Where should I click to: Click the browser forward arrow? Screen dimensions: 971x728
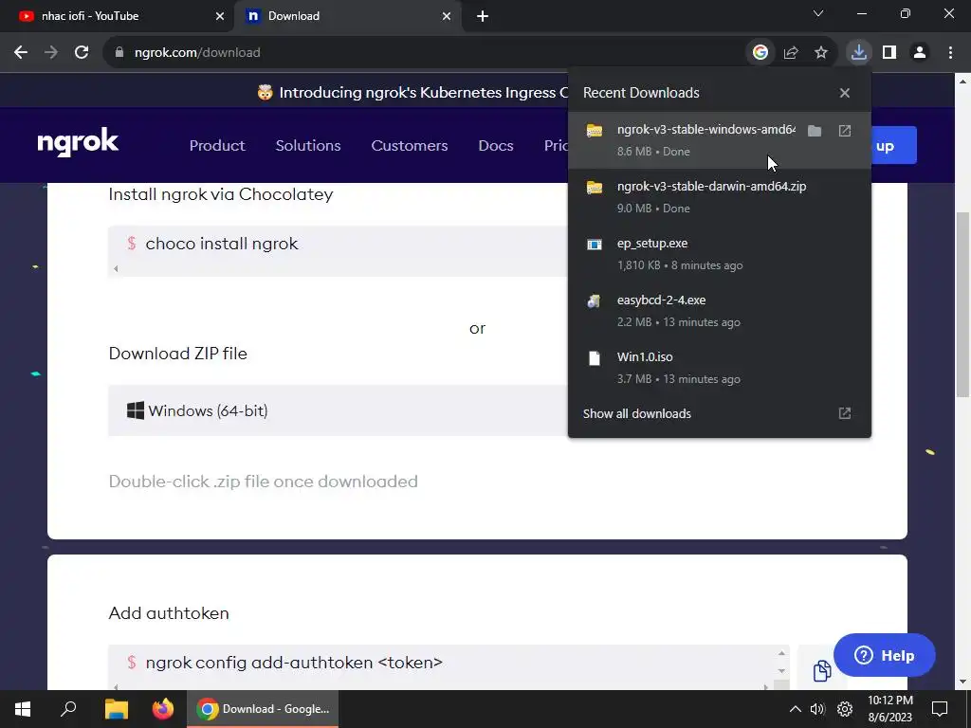(x=51, y=53)
